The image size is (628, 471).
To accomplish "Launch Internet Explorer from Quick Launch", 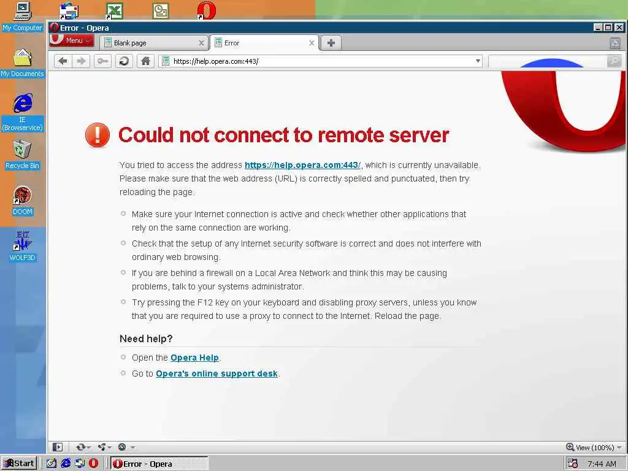I will pos(66,464).
